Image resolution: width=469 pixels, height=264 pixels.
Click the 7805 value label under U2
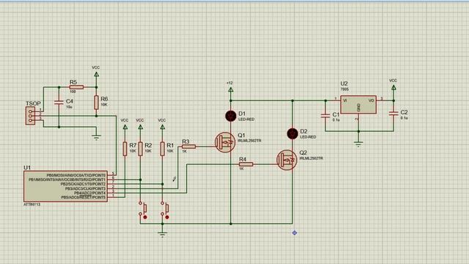click(x=344, y=89)
